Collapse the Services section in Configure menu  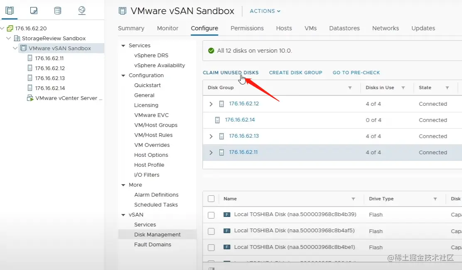(123, 46)
